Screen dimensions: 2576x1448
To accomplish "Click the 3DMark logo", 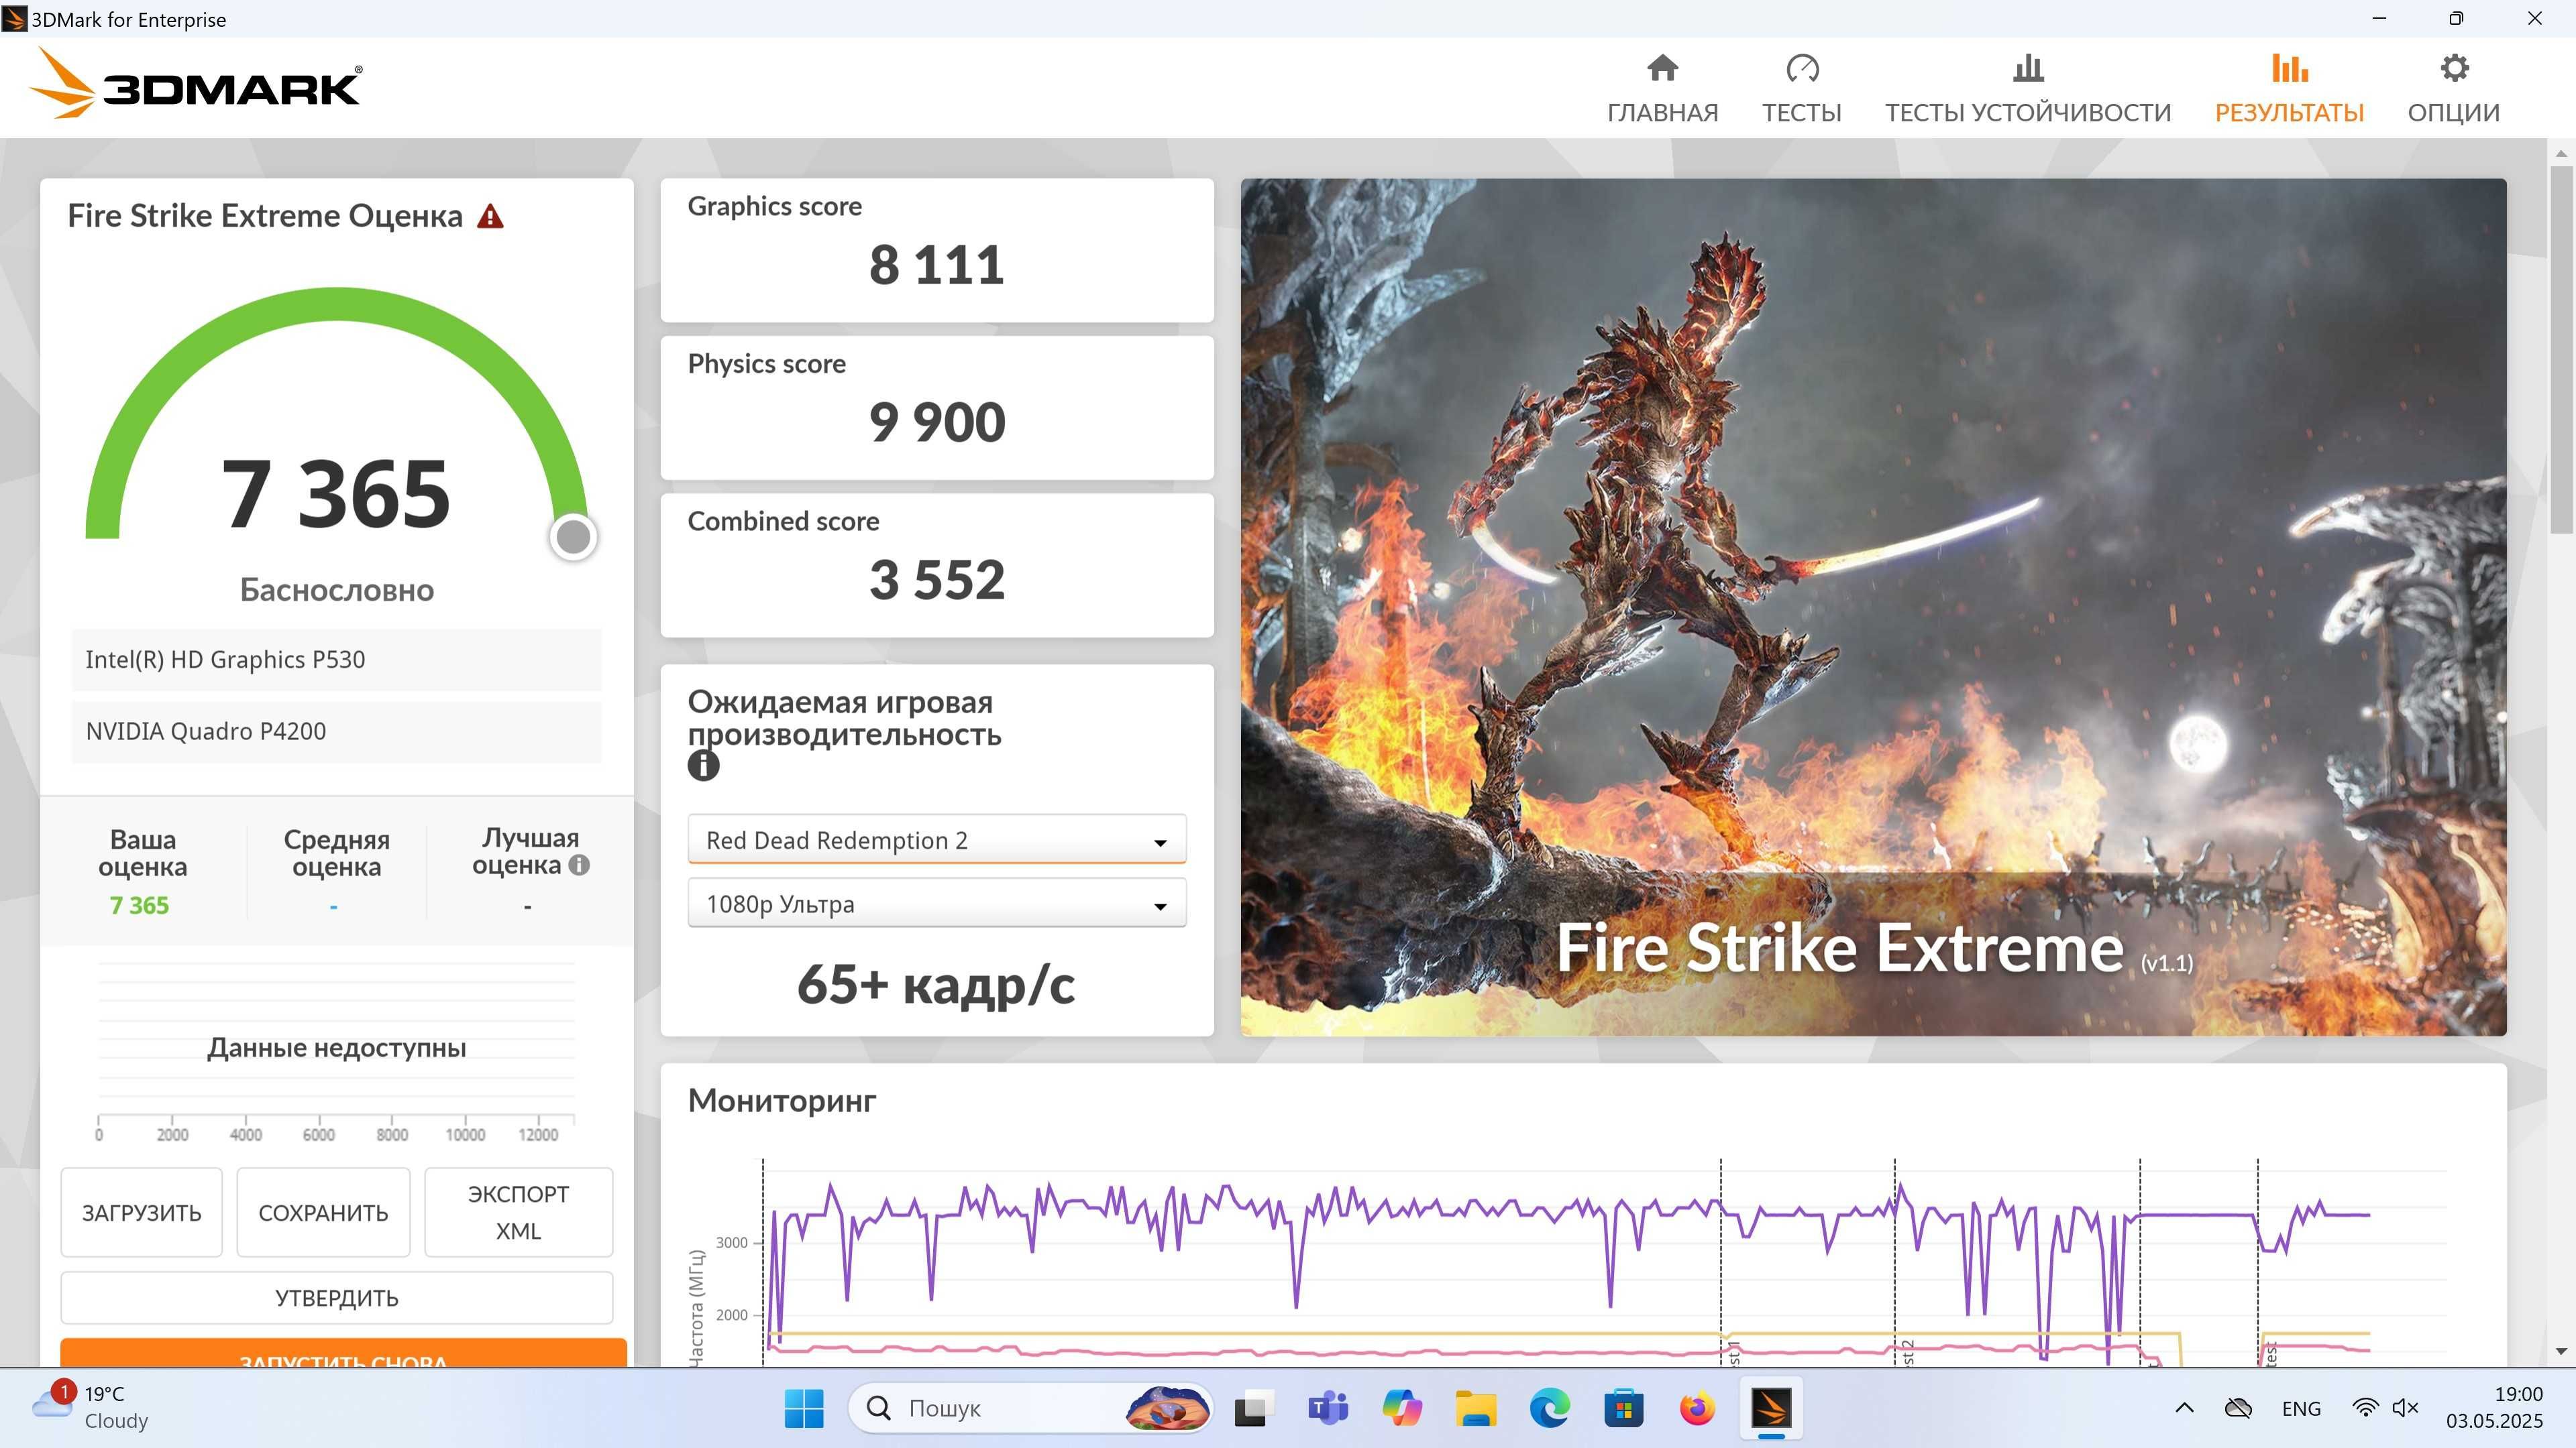I will click(196, 84).
